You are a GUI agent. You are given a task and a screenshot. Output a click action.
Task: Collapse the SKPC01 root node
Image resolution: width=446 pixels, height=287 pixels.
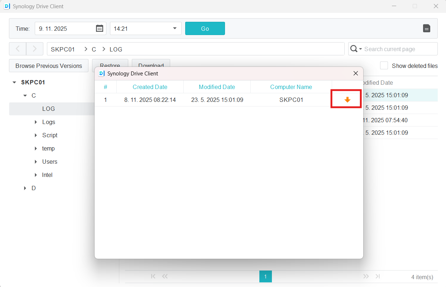[14, 83]
